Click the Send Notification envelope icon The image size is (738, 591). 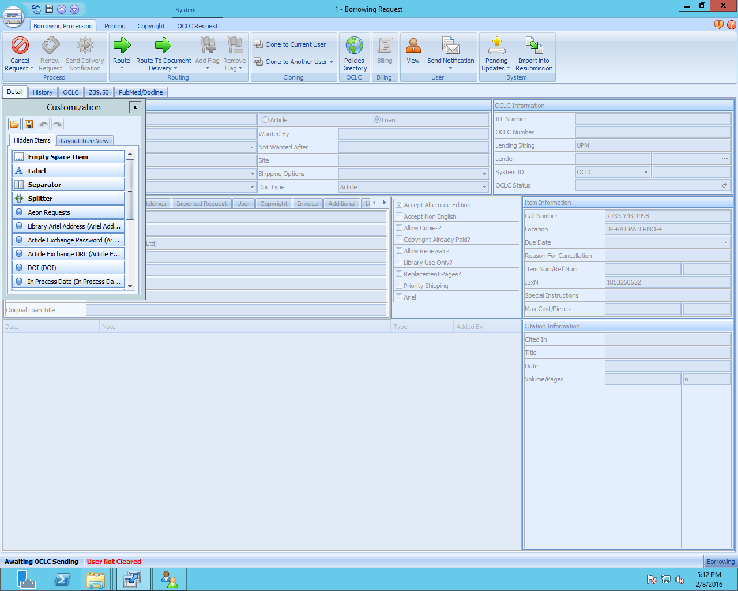450,46
